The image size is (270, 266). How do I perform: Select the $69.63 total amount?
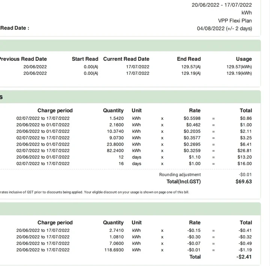click(x=243, y=182)
